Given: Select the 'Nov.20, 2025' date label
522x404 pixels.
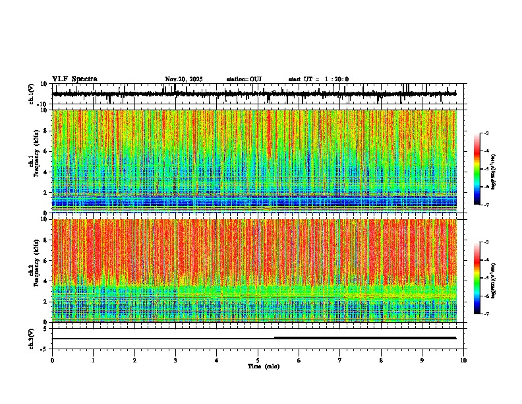Looking at the screenshot, I should pyautogui.click(x=184, y=79).
